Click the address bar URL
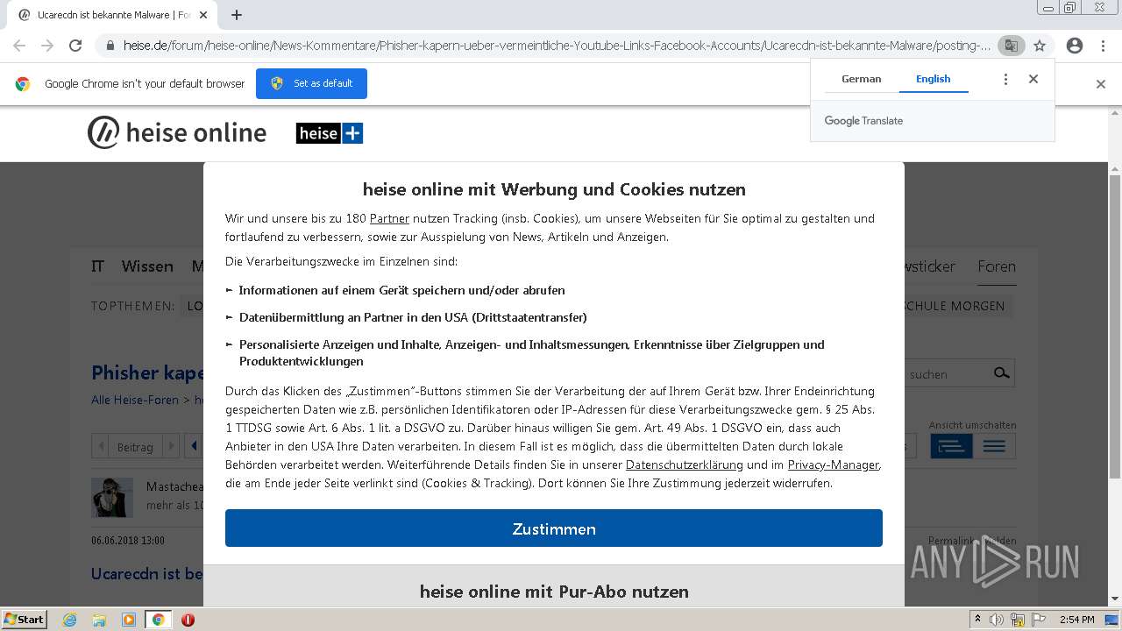 coord(556,46)
